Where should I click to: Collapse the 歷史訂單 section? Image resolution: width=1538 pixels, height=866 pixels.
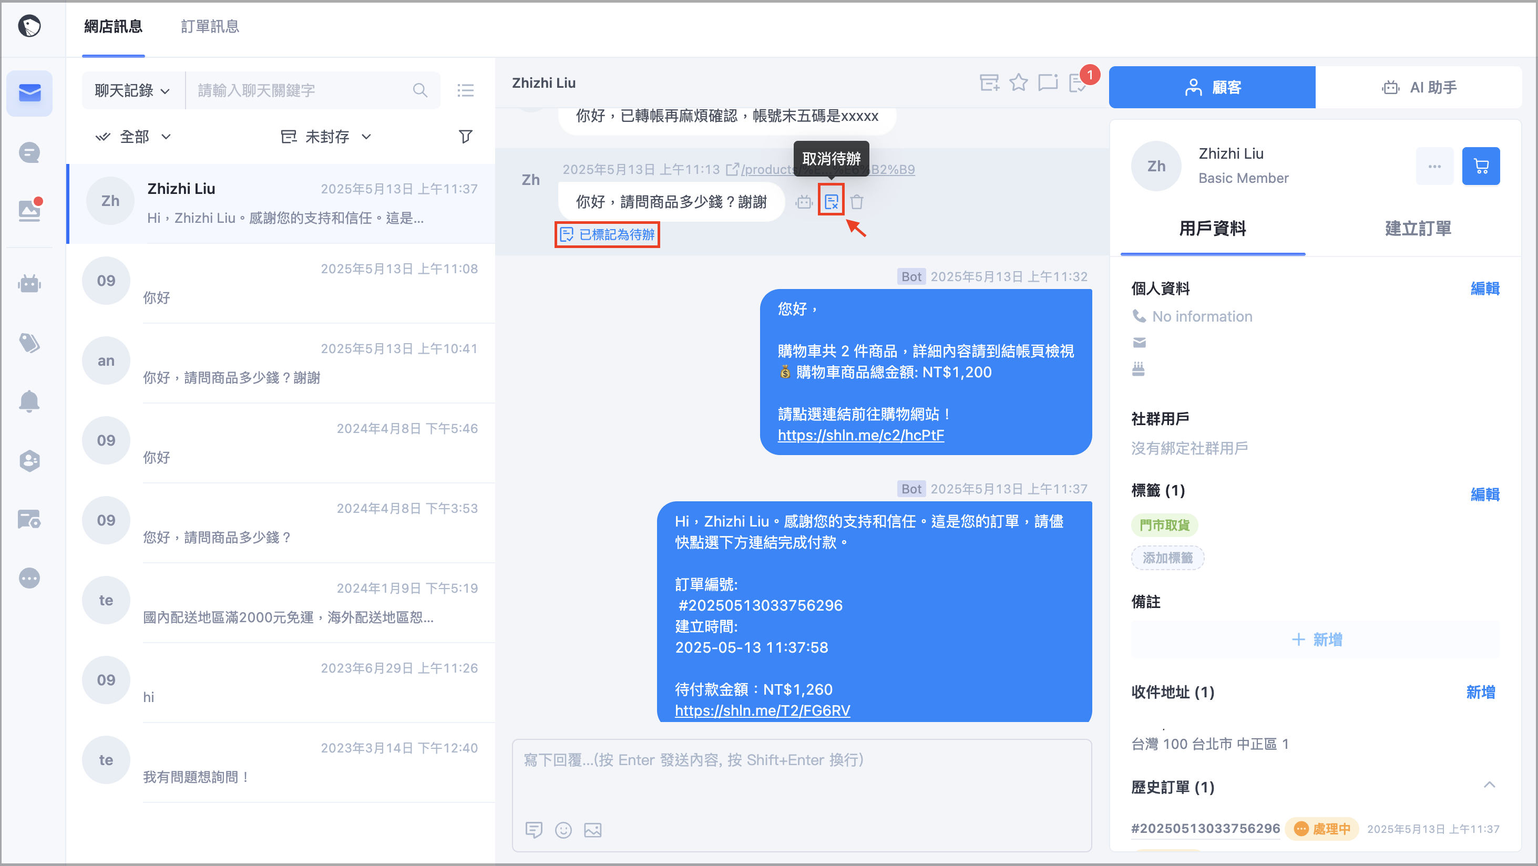click(1490, 786)
